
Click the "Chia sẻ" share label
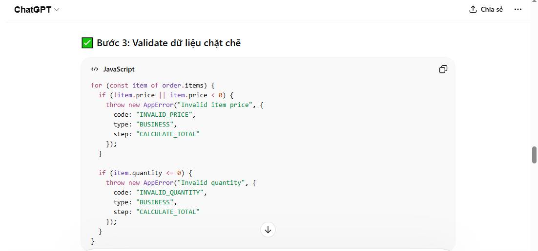coord(492,10)
